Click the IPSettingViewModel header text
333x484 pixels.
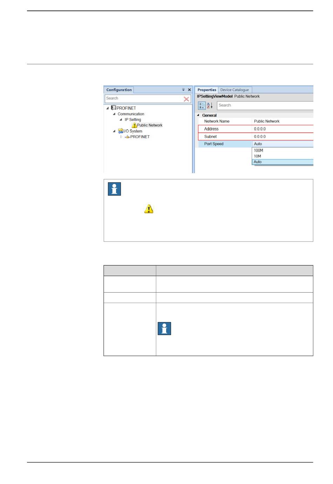click(215, 96)
